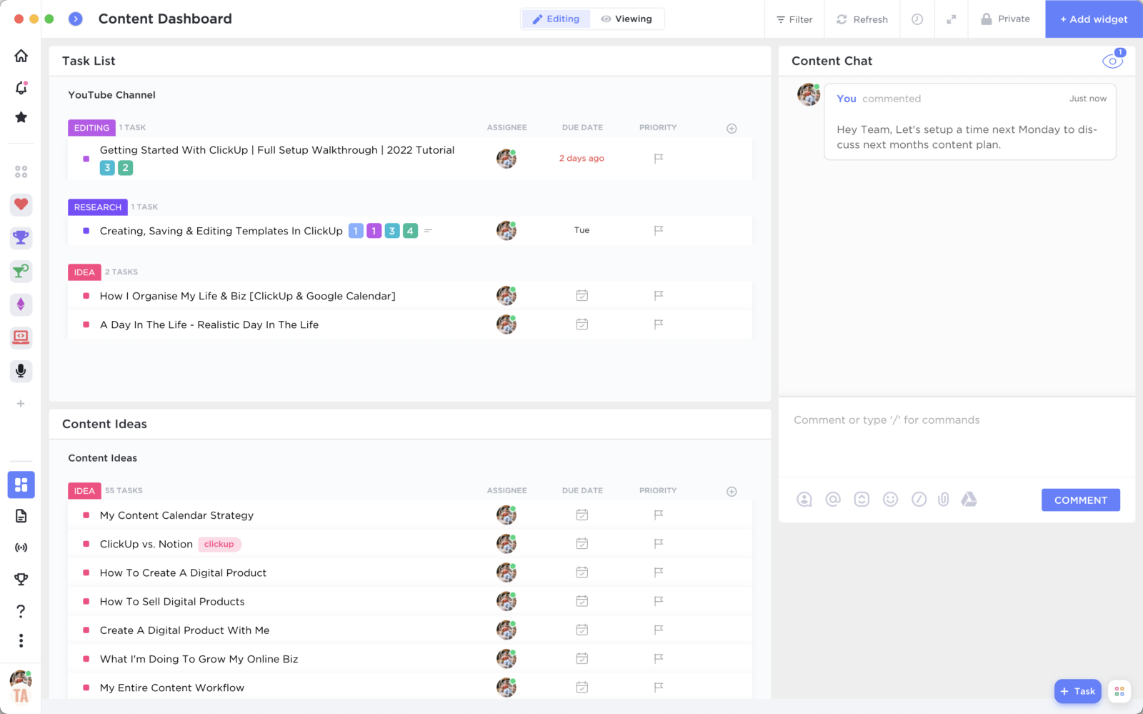Screen dimensions: 1143x714
Task: Click the paperclip attach file icon
Action: (x=943, y=500)
